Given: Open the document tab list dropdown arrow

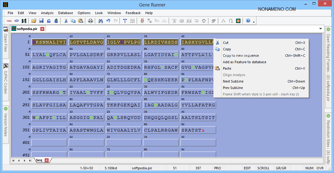Looking at the screenshot, I should click(321, 29).
